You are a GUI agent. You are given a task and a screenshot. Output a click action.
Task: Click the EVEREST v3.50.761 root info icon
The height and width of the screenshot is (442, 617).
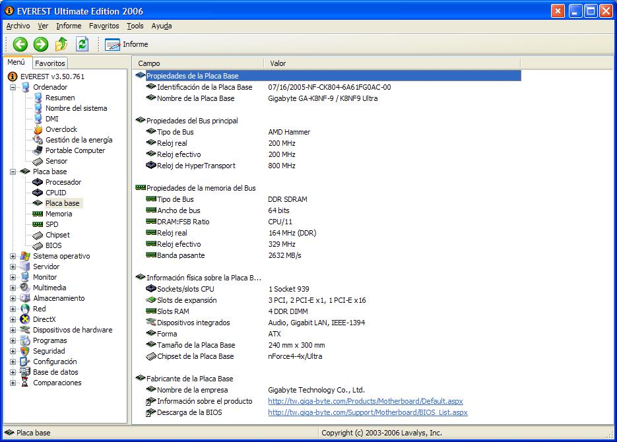13,77
